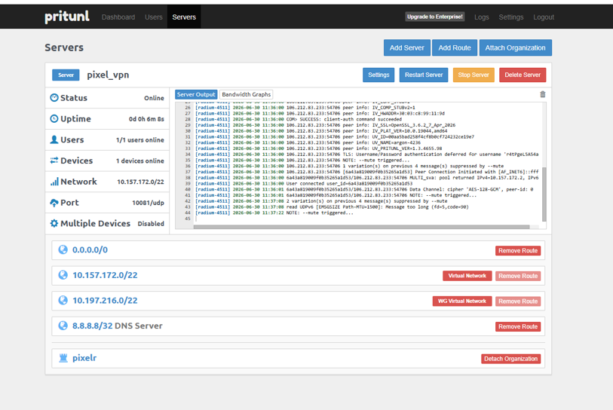Screen dimensions: 613x410
Task: Click the Devices arrows icon
Action: click(x=54, y=161)
